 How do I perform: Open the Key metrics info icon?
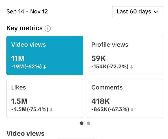click(x=48, y=28)
